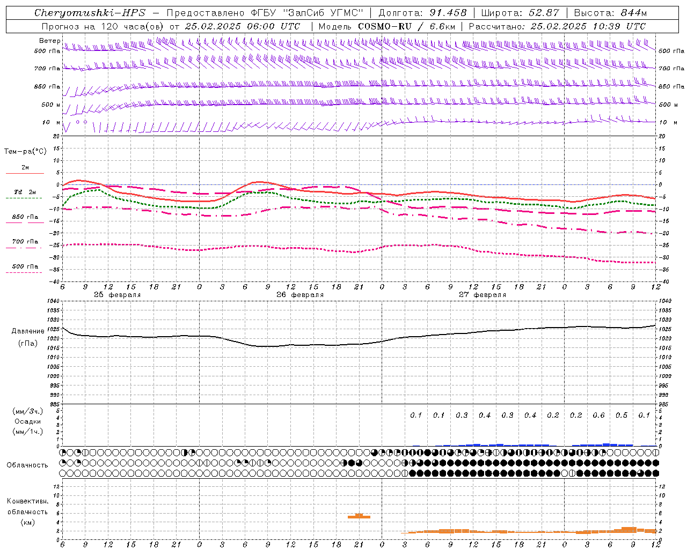
Task: Click the Ветер wind section label
Action: [x=49, y=41]
